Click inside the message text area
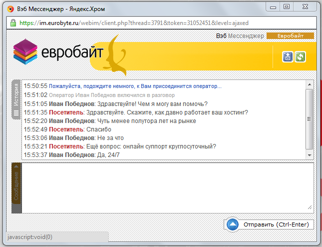The image size is (322, 247). [168, 188]
